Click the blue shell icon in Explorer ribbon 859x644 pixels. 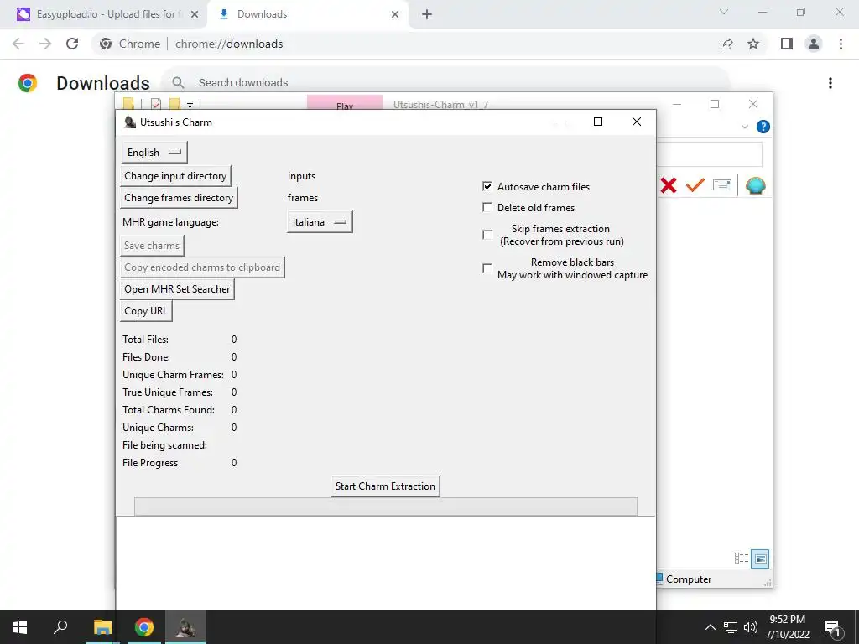(756, 185)
